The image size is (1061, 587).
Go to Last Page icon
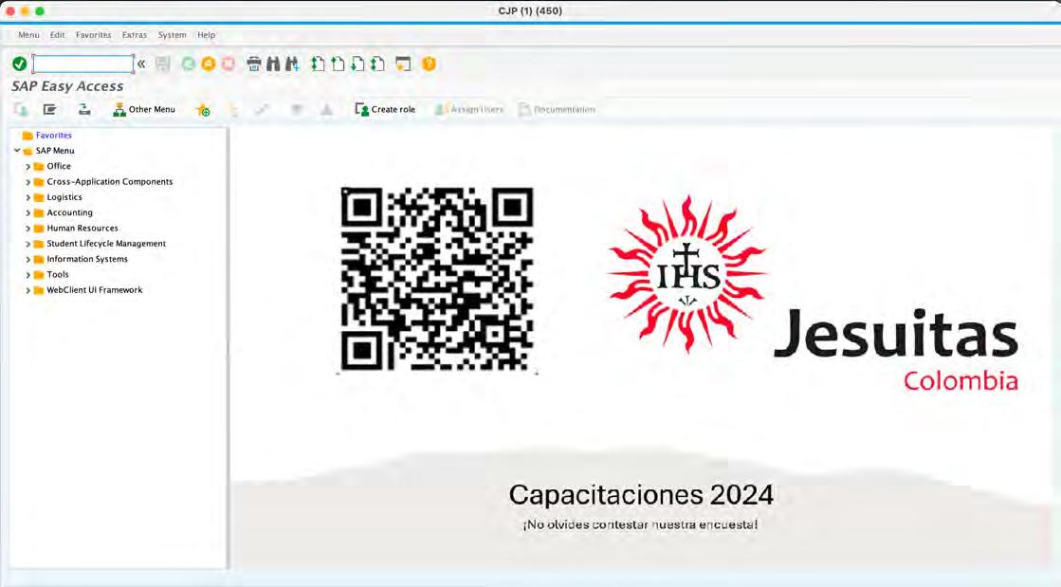pyautogui.click(x=377, y=64)
